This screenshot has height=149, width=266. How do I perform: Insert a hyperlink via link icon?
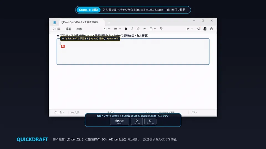[144, 29]
